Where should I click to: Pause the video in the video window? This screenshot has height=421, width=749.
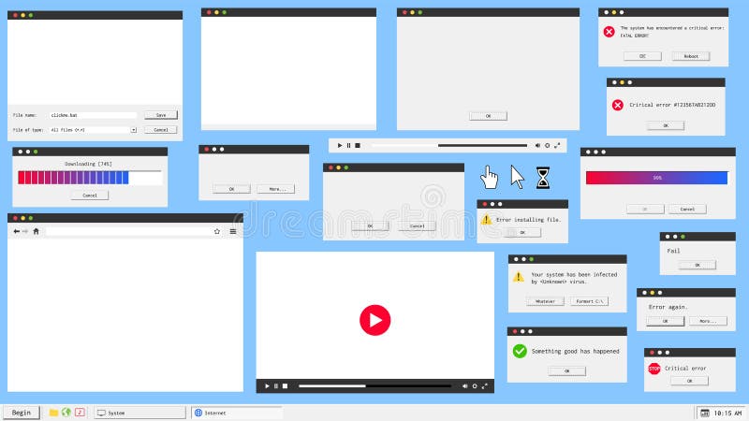(x=276, y=386)
